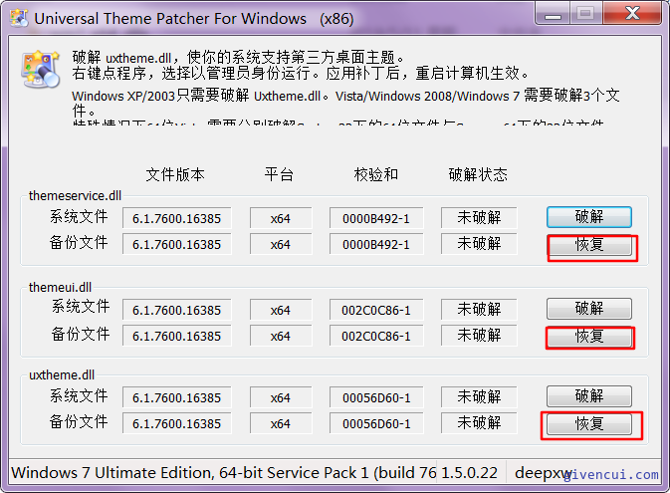Click themeservice.dll 系统文件 row label
This screenshot has width=670, height=493.
pos(79,216)
